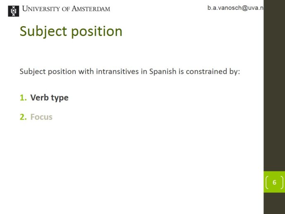Click the slide number 6 badge
The height and width of the screenshot is (214, 285).
pos(274,182)
